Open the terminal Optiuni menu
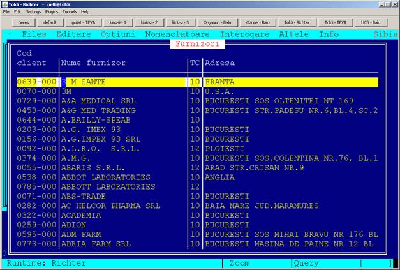 point(118,34)
